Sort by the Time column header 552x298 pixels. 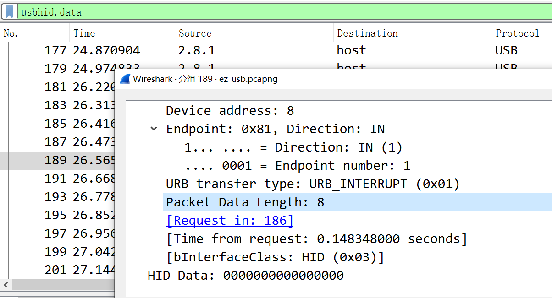(84, 33)
